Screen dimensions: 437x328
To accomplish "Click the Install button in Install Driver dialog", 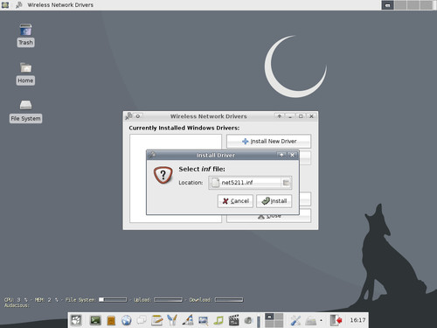I will coord(274,201).
